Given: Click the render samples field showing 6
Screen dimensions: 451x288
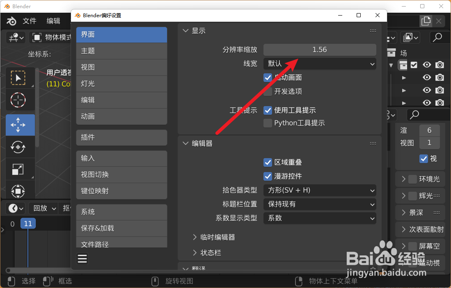Looking at the screenshot, I should click(429, 130).
